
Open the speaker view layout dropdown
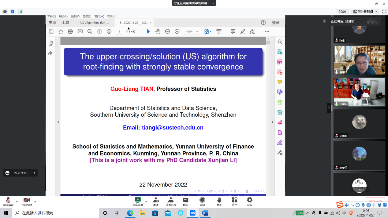pos(365,12)
